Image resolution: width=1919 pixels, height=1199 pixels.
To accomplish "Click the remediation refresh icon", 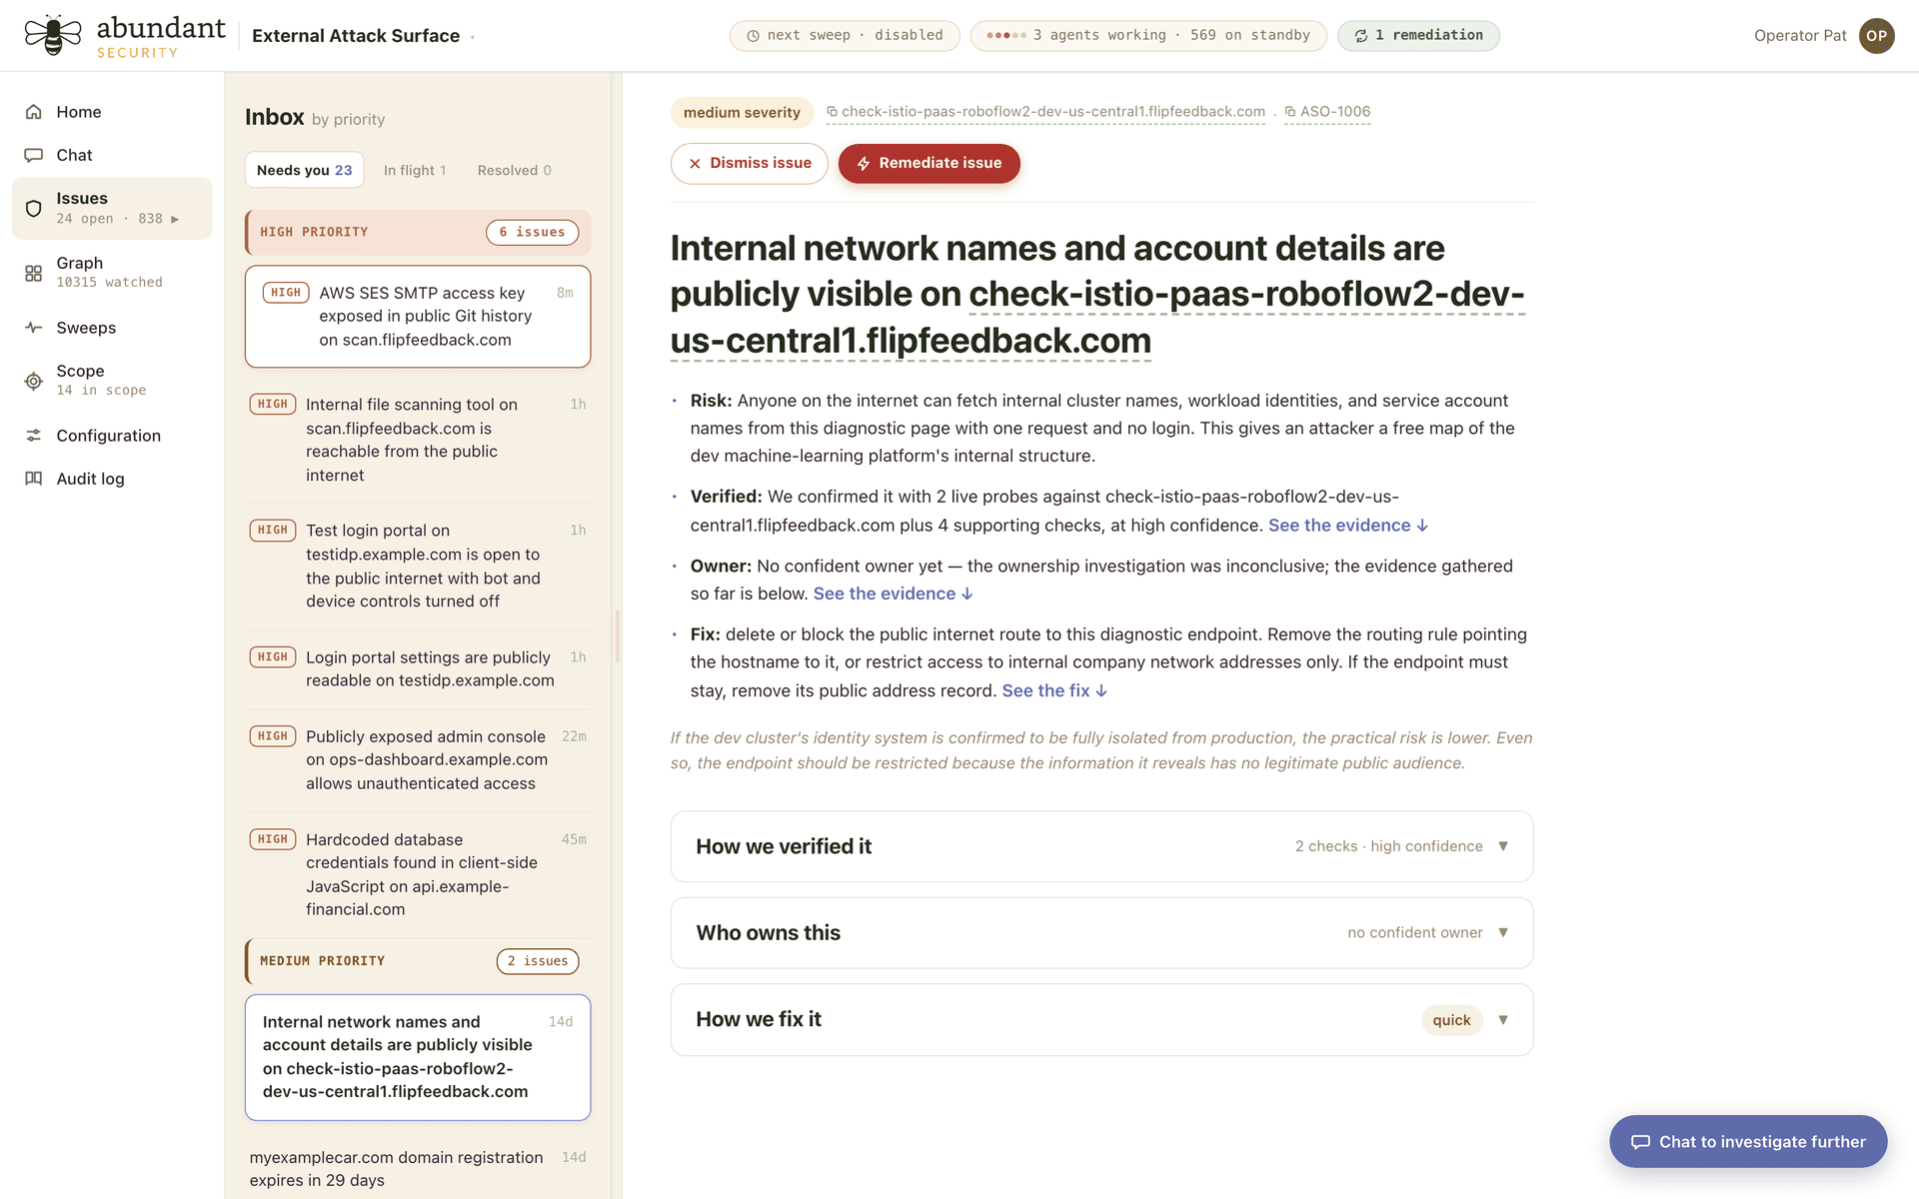I will tap(1360, 36).
